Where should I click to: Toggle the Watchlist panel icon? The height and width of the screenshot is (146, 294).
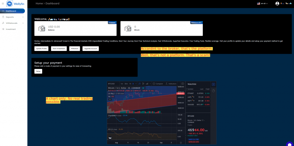[213, 84]
